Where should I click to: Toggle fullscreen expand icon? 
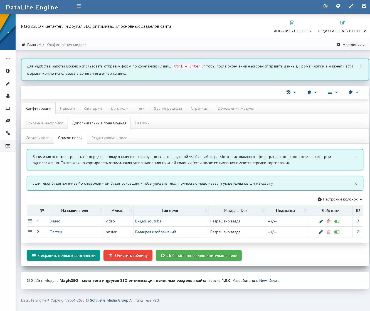click(351, 6)
